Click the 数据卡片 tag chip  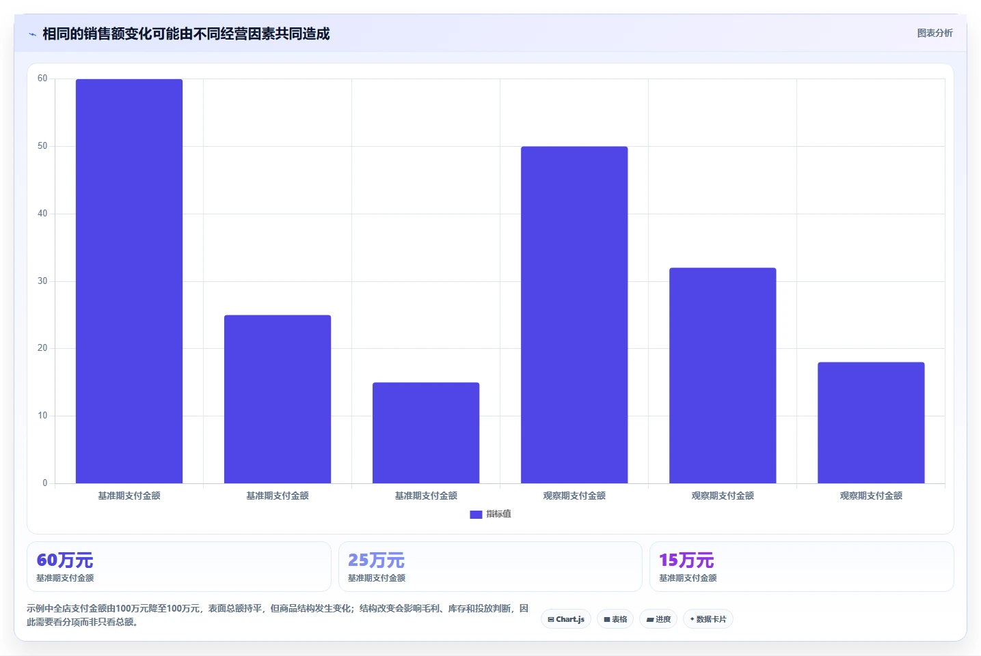708,619
